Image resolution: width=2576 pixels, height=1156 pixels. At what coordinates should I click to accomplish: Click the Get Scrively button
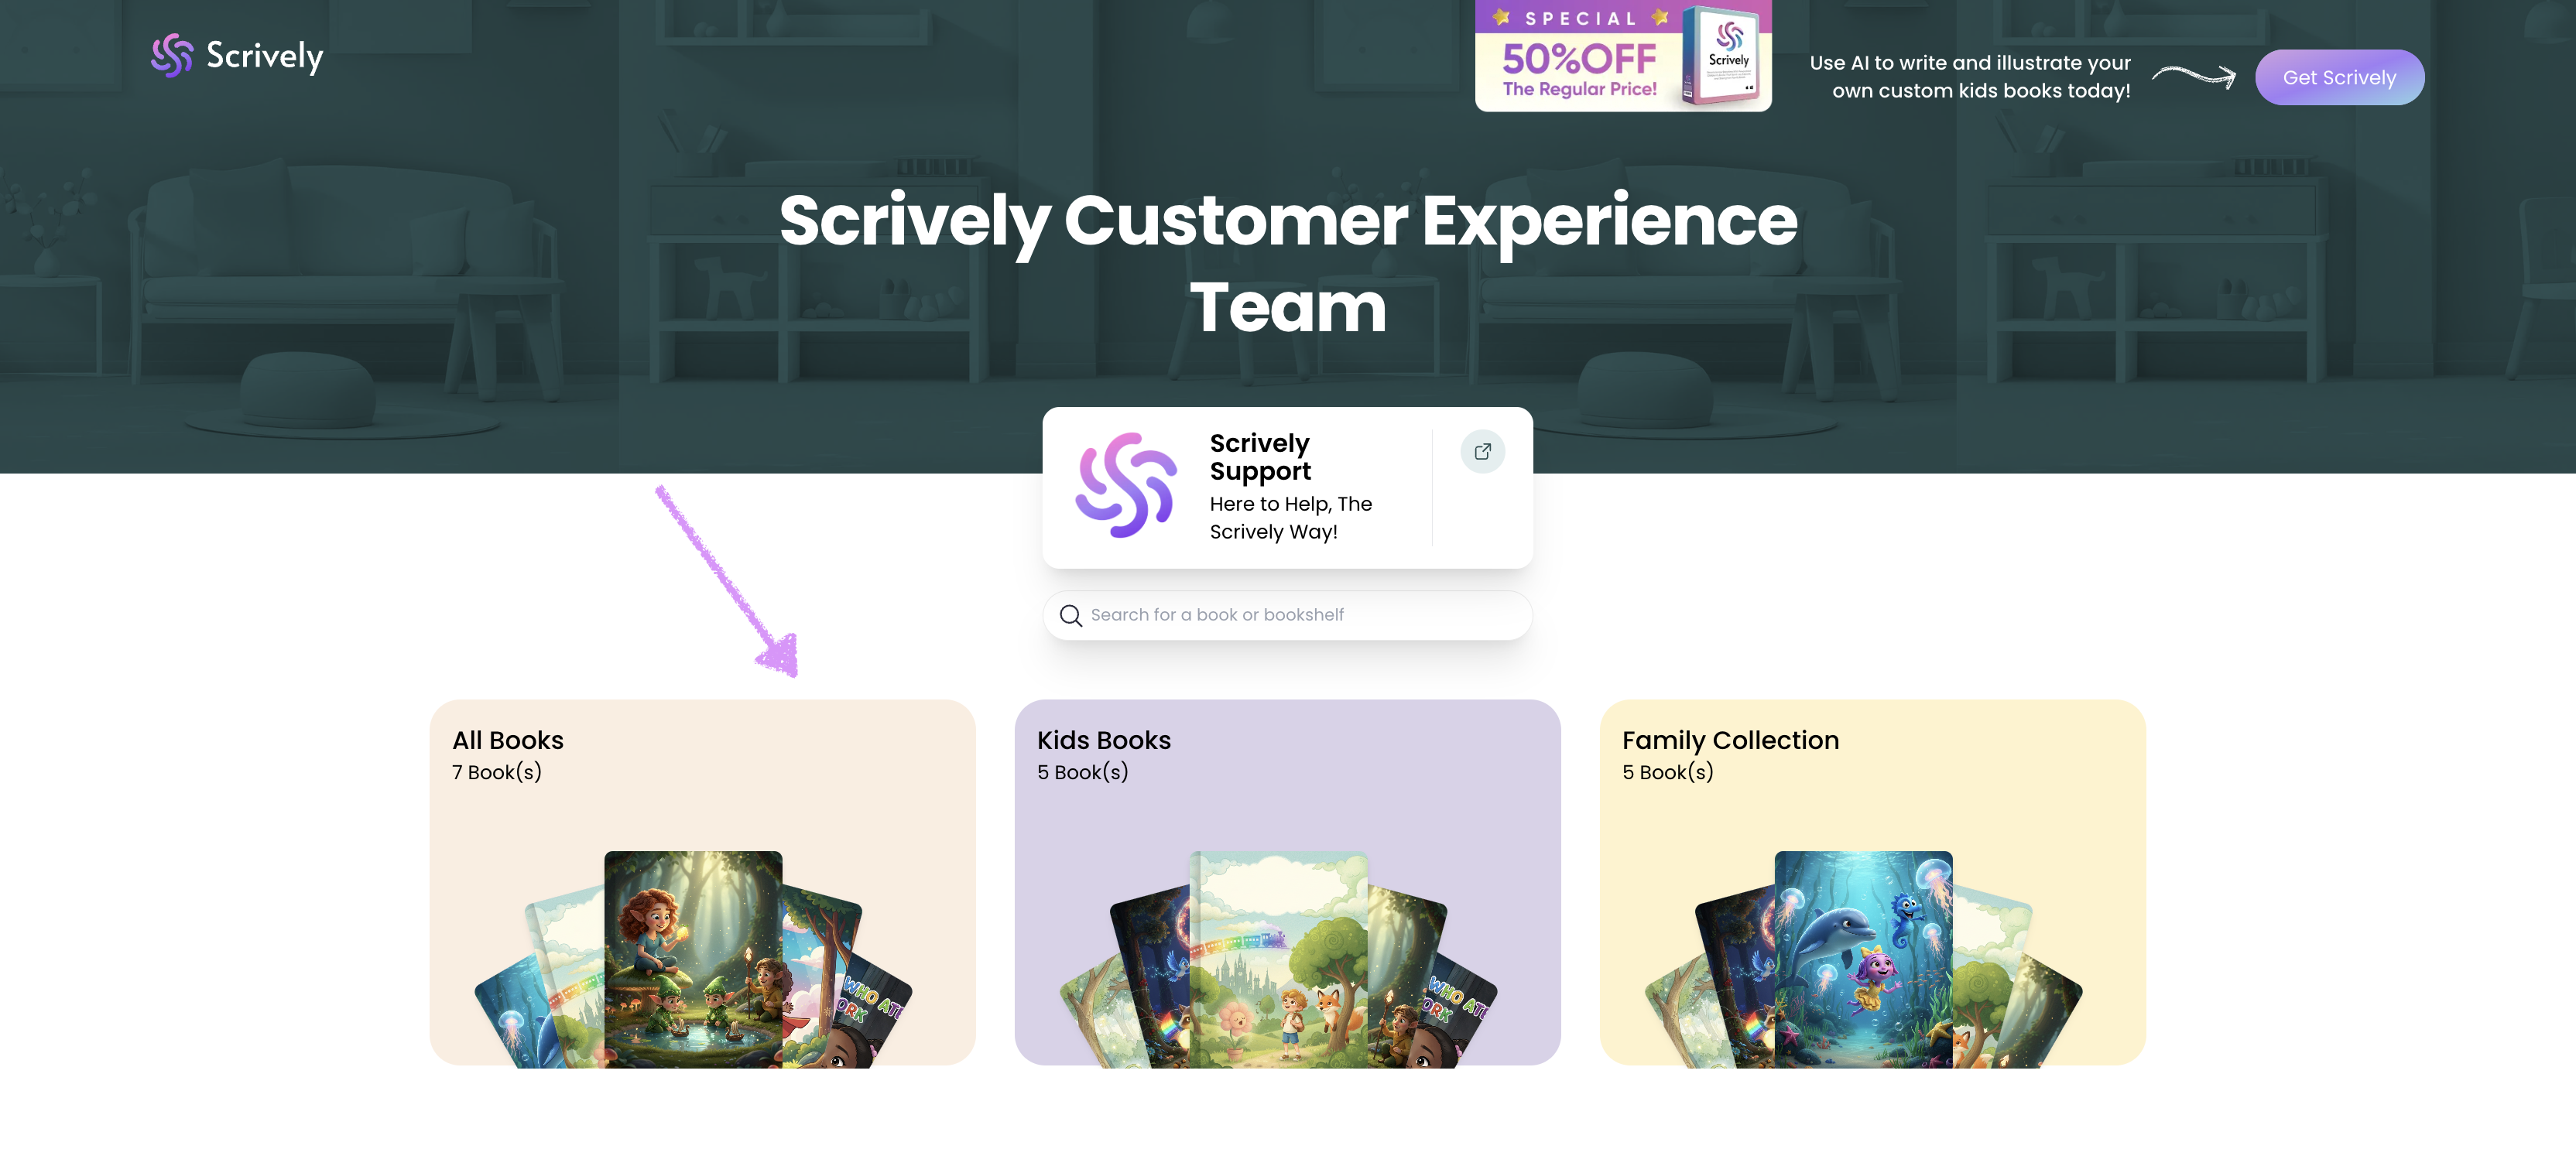pos(2339,77)
